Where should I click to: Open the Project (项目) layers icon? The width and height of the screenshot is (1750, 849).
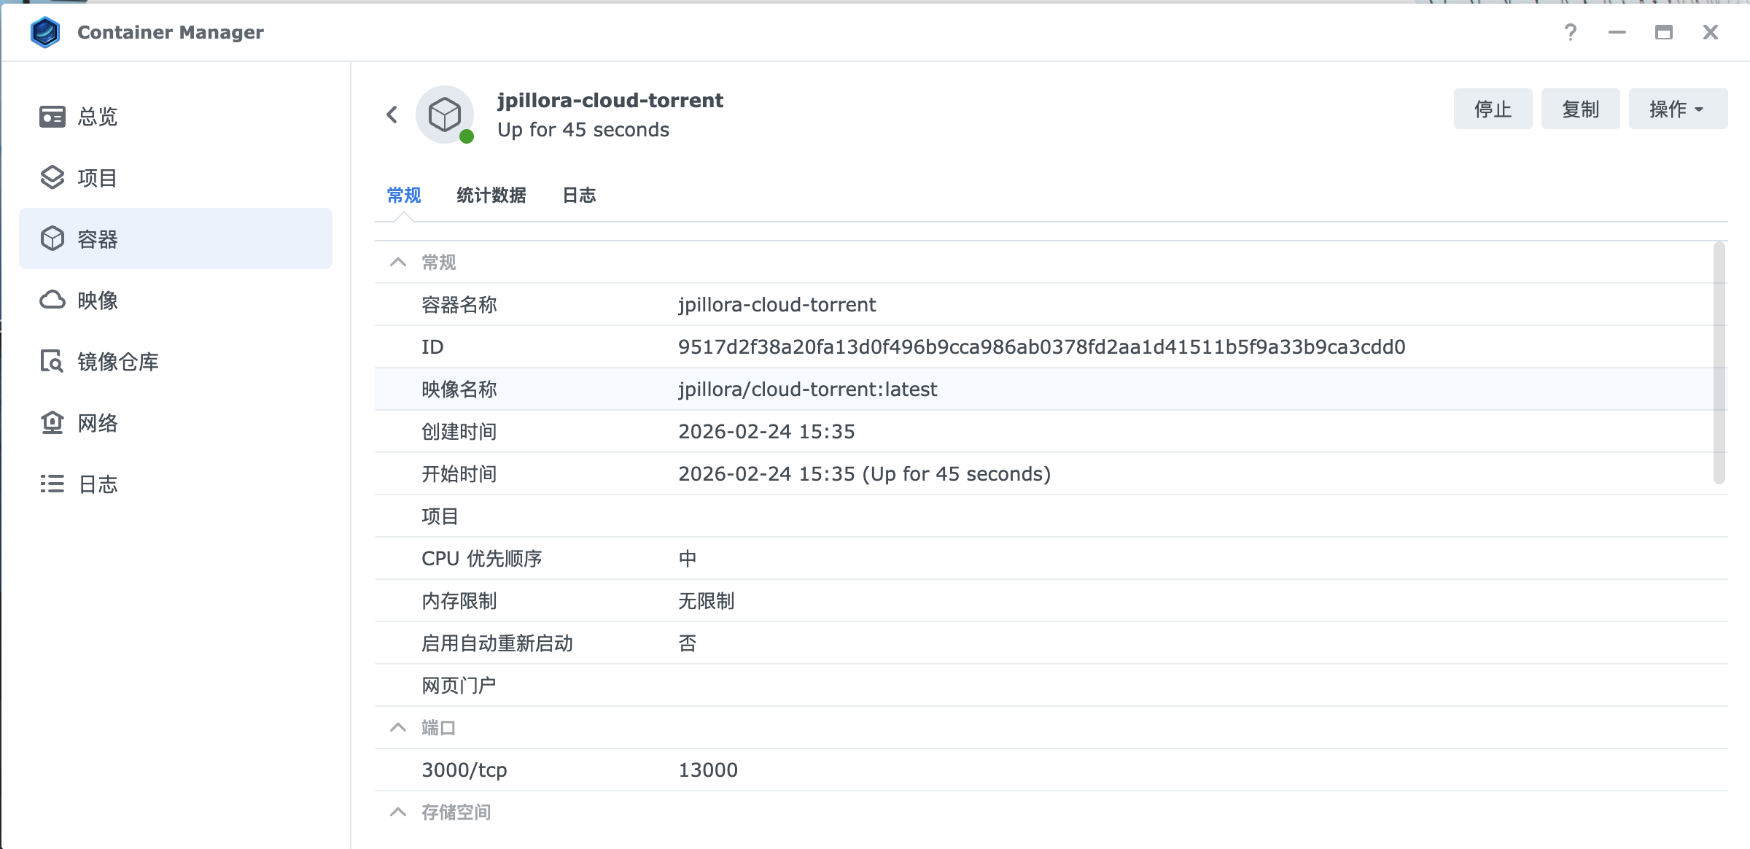click(x=52, y=178)
